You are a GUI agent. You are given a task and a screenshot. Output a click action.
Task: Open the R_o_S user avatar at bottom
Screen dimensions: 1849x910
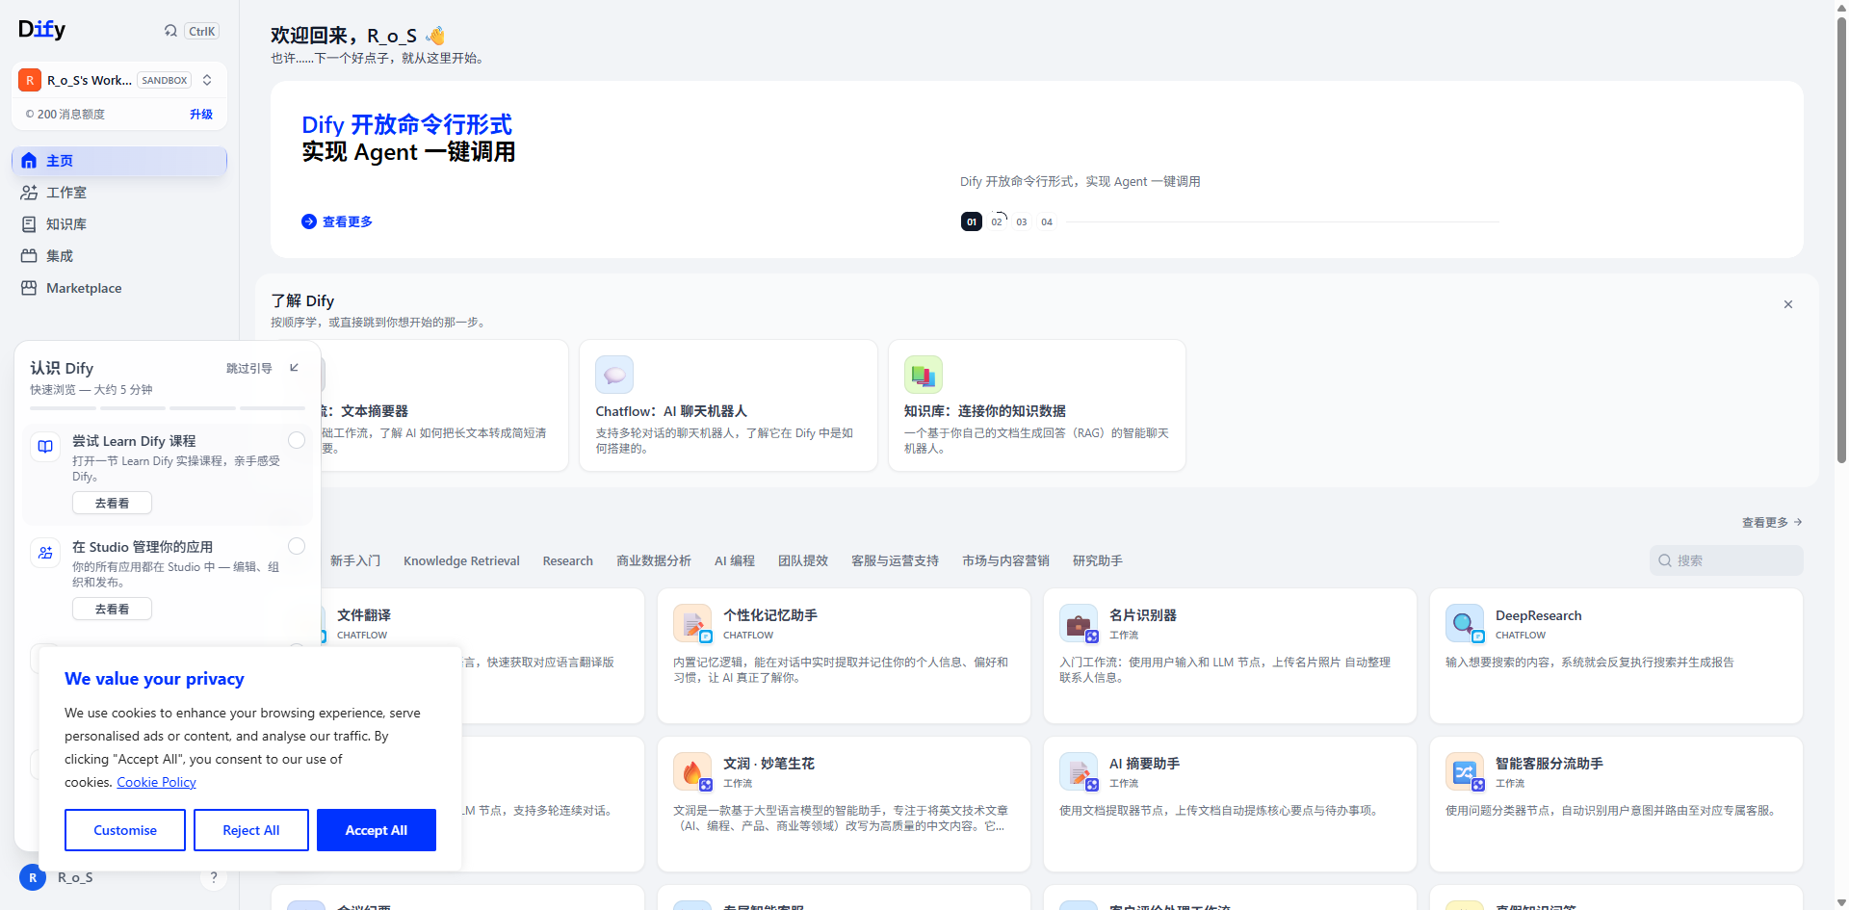click(33, 877)
